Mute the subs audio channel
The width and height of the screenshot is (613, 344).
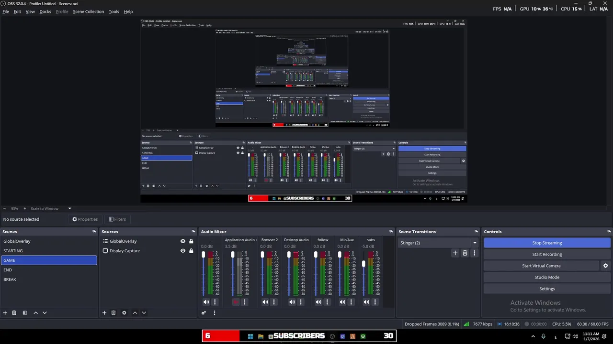tap(366, 302)
